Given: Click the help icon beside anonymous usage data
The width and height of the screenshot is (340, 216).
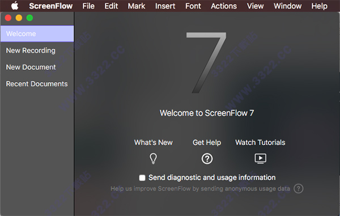Looking at the screenshot, I should [x=299, y=189].
